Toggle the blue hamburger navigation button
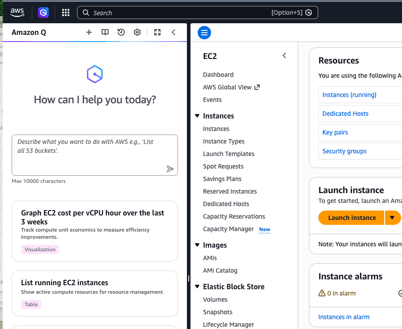402x329 pixels. [204, 33]
